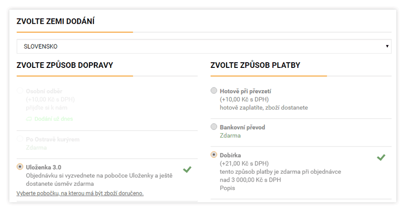Click the green checkmark next to Dobírka
This screenshot has width=408, height=213.
[381, 157]
